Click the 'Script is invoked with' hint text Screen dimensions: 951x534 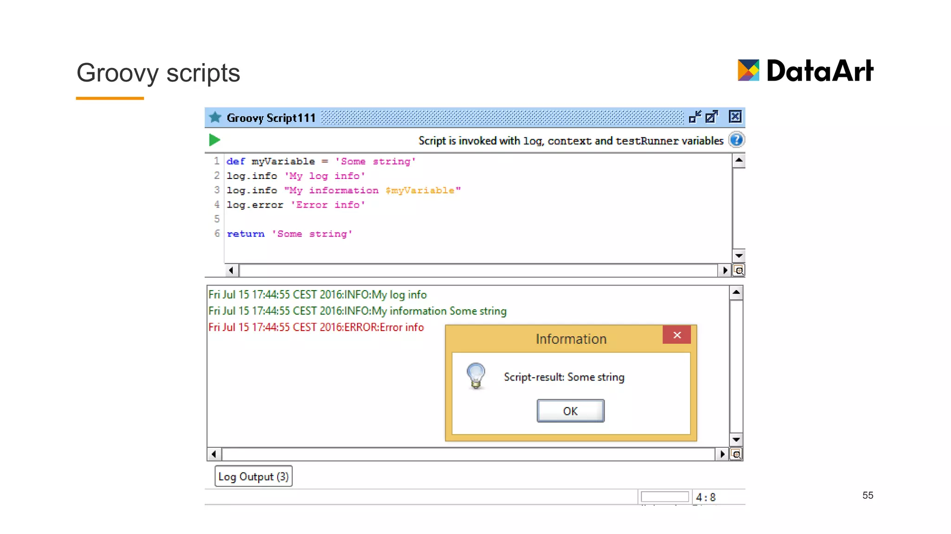(x=571, y=141)
